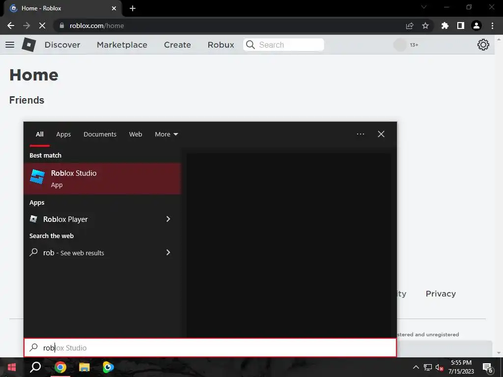Image resolution: width=503 pixels, height=377 pixels.
Task: Show hidden system tray icons
Action: point(416,367)
